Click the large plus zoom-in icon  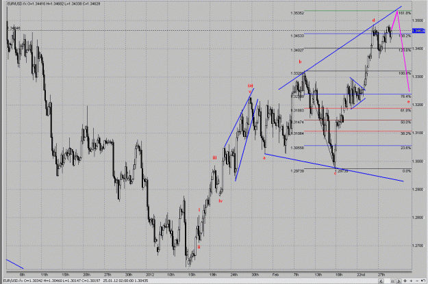pyautogui.click(x=405, y=281)
